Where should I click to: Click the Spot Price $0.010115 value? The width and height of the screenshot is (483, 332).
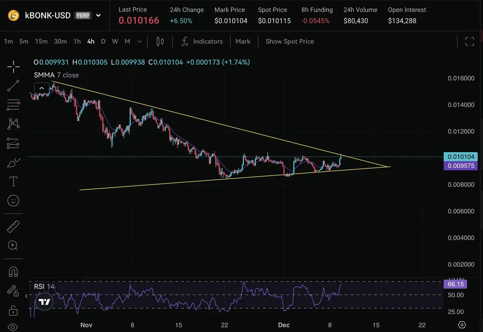click(275, 21)
